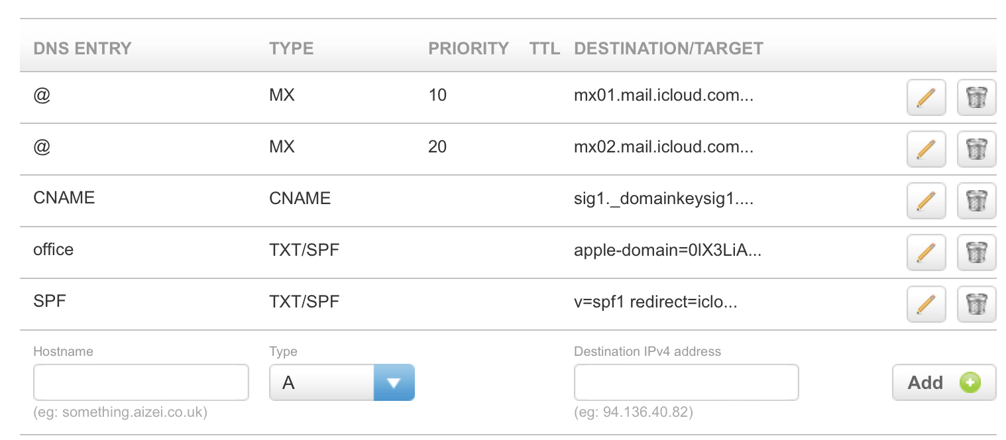Click the DNS ENTRY column header
1006x440 pixels.
(x=82, y=48)
